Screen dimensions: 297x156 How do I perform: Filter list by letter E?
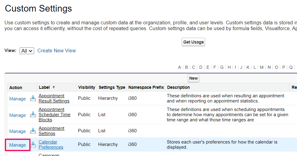[208, 67]
